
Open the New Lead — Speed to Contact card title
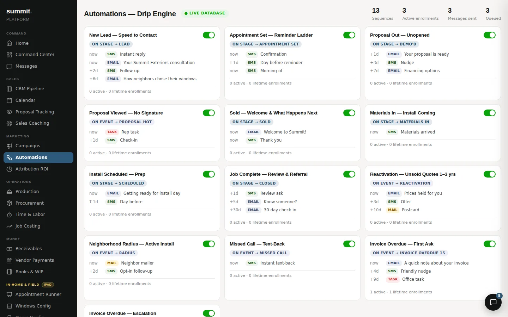point(123,35)
